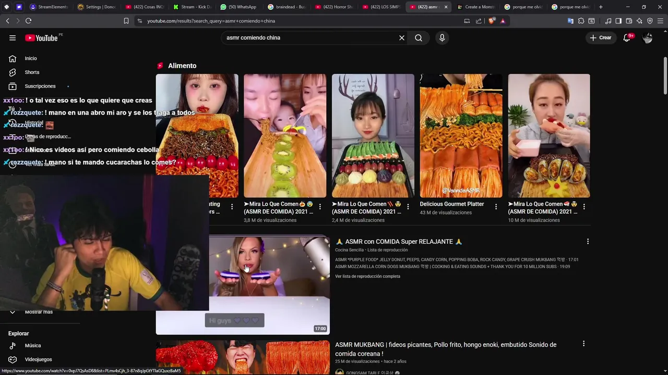668x375 pixels.
Task: Open the Crear create menu
Action: click(601, 37)
